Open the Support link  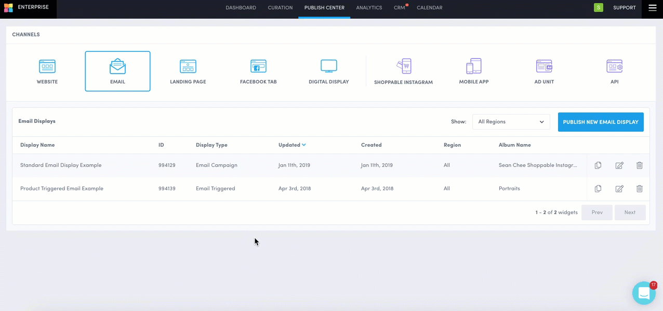[x=624, y=8]
